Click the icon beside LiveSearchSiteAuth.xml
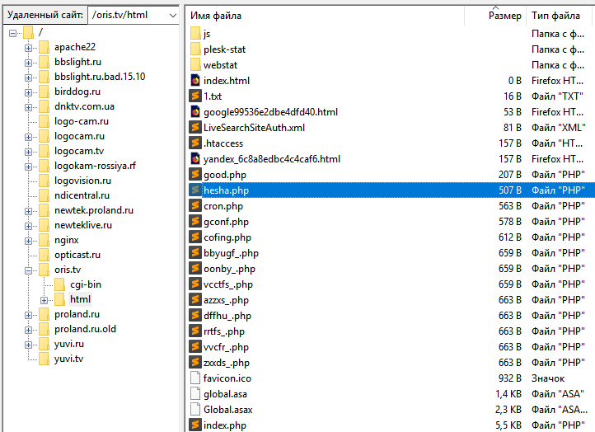595x432 pixels. [x=195, y=128]
